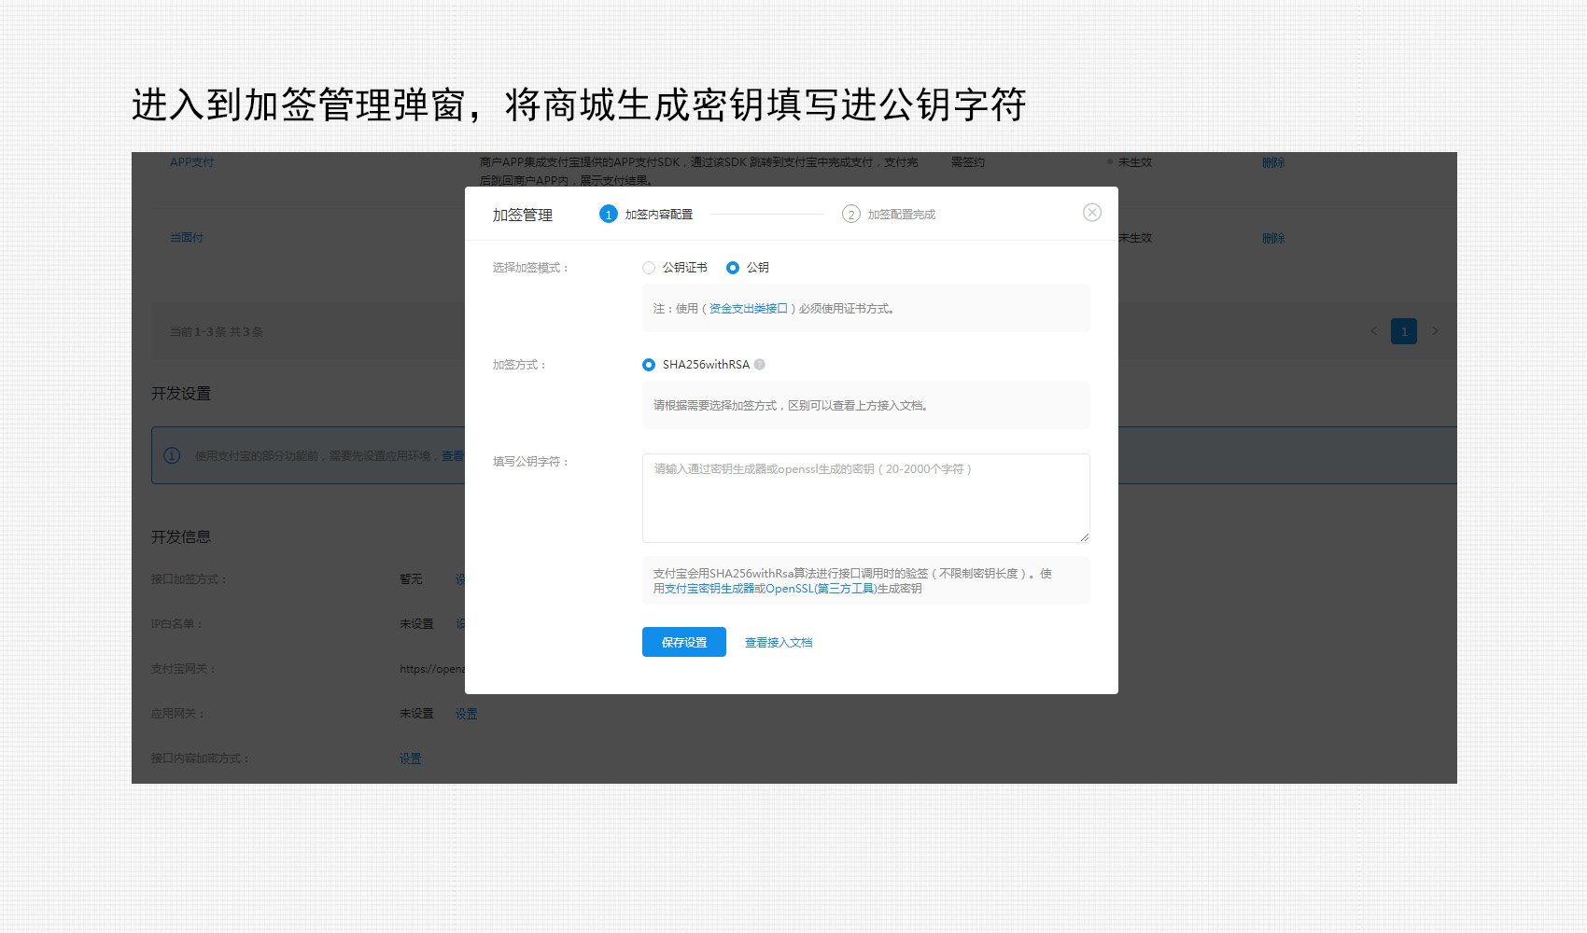Click 暂无 value for 接口加签方式
Viewport: 1587px width, 933px height.
click(411, 579)
